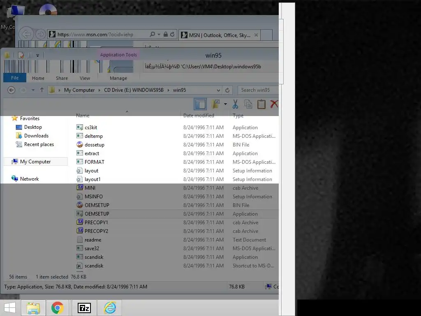Select the PRECOPY1 cab archive icon
The width and height of the screenshot is (421, 316).
(x=79, y=223)
